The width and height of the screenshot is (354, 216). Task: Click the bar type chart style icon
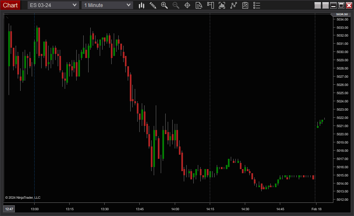pyautogui.click(x=141, y=5)
